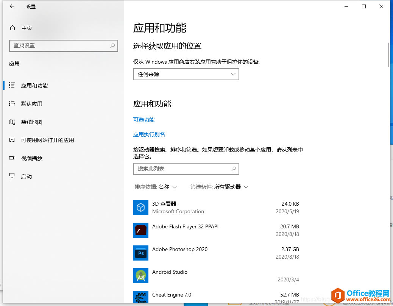
Task: Click Microsoft Corporation publisher text
Action: (x=178, y=211)
